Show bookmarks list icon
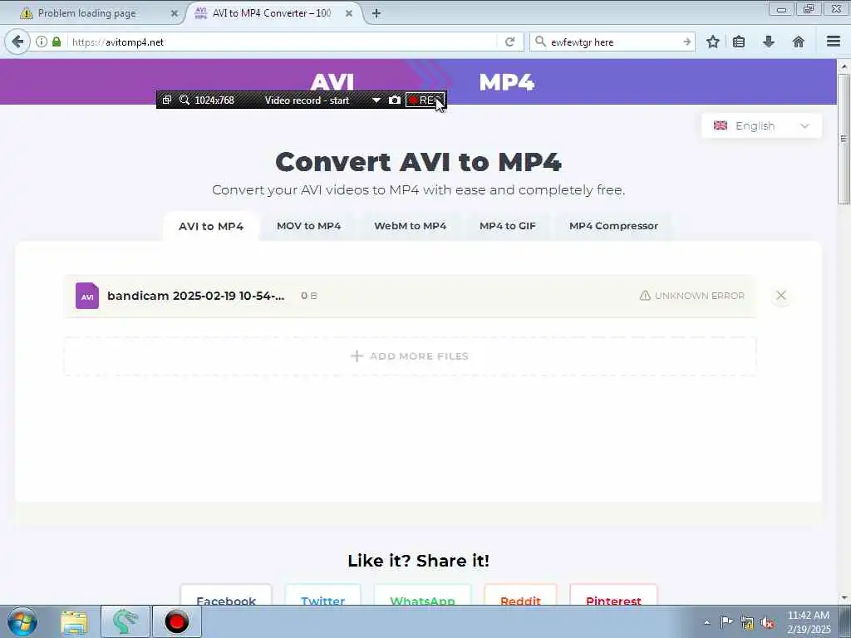The width and height of the screenshot is (851, 638). click(x=739, y=42)
